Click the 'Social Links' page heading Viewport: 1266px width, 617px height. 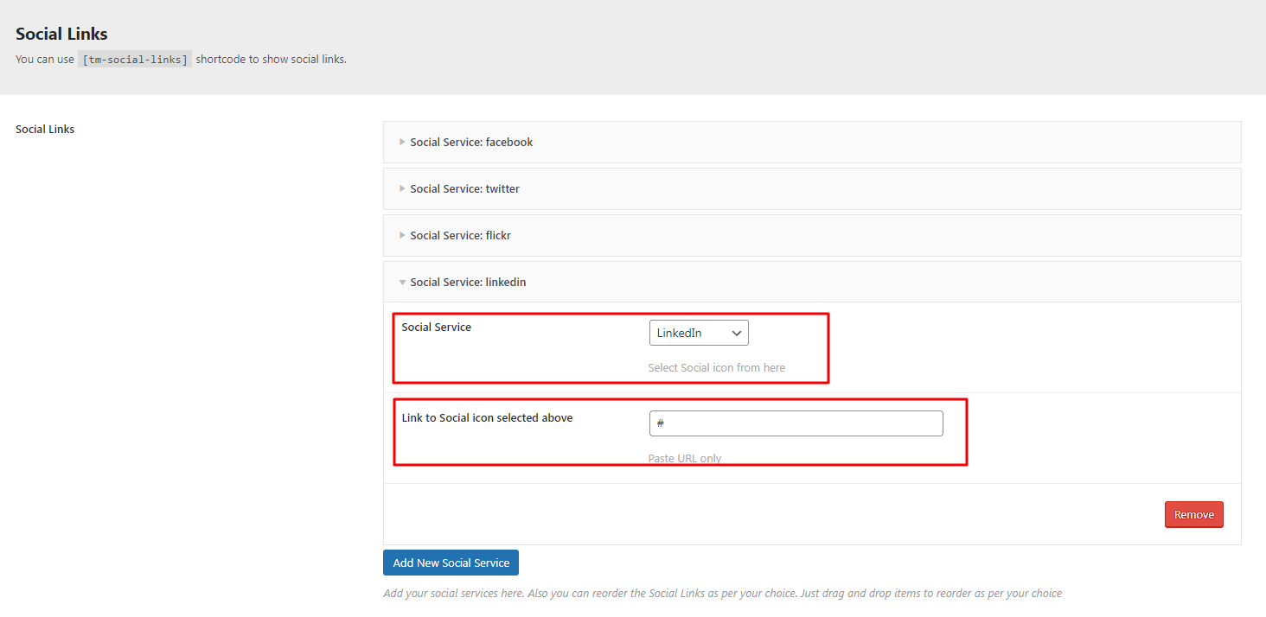pyautogui.click(x=61, y=35)
